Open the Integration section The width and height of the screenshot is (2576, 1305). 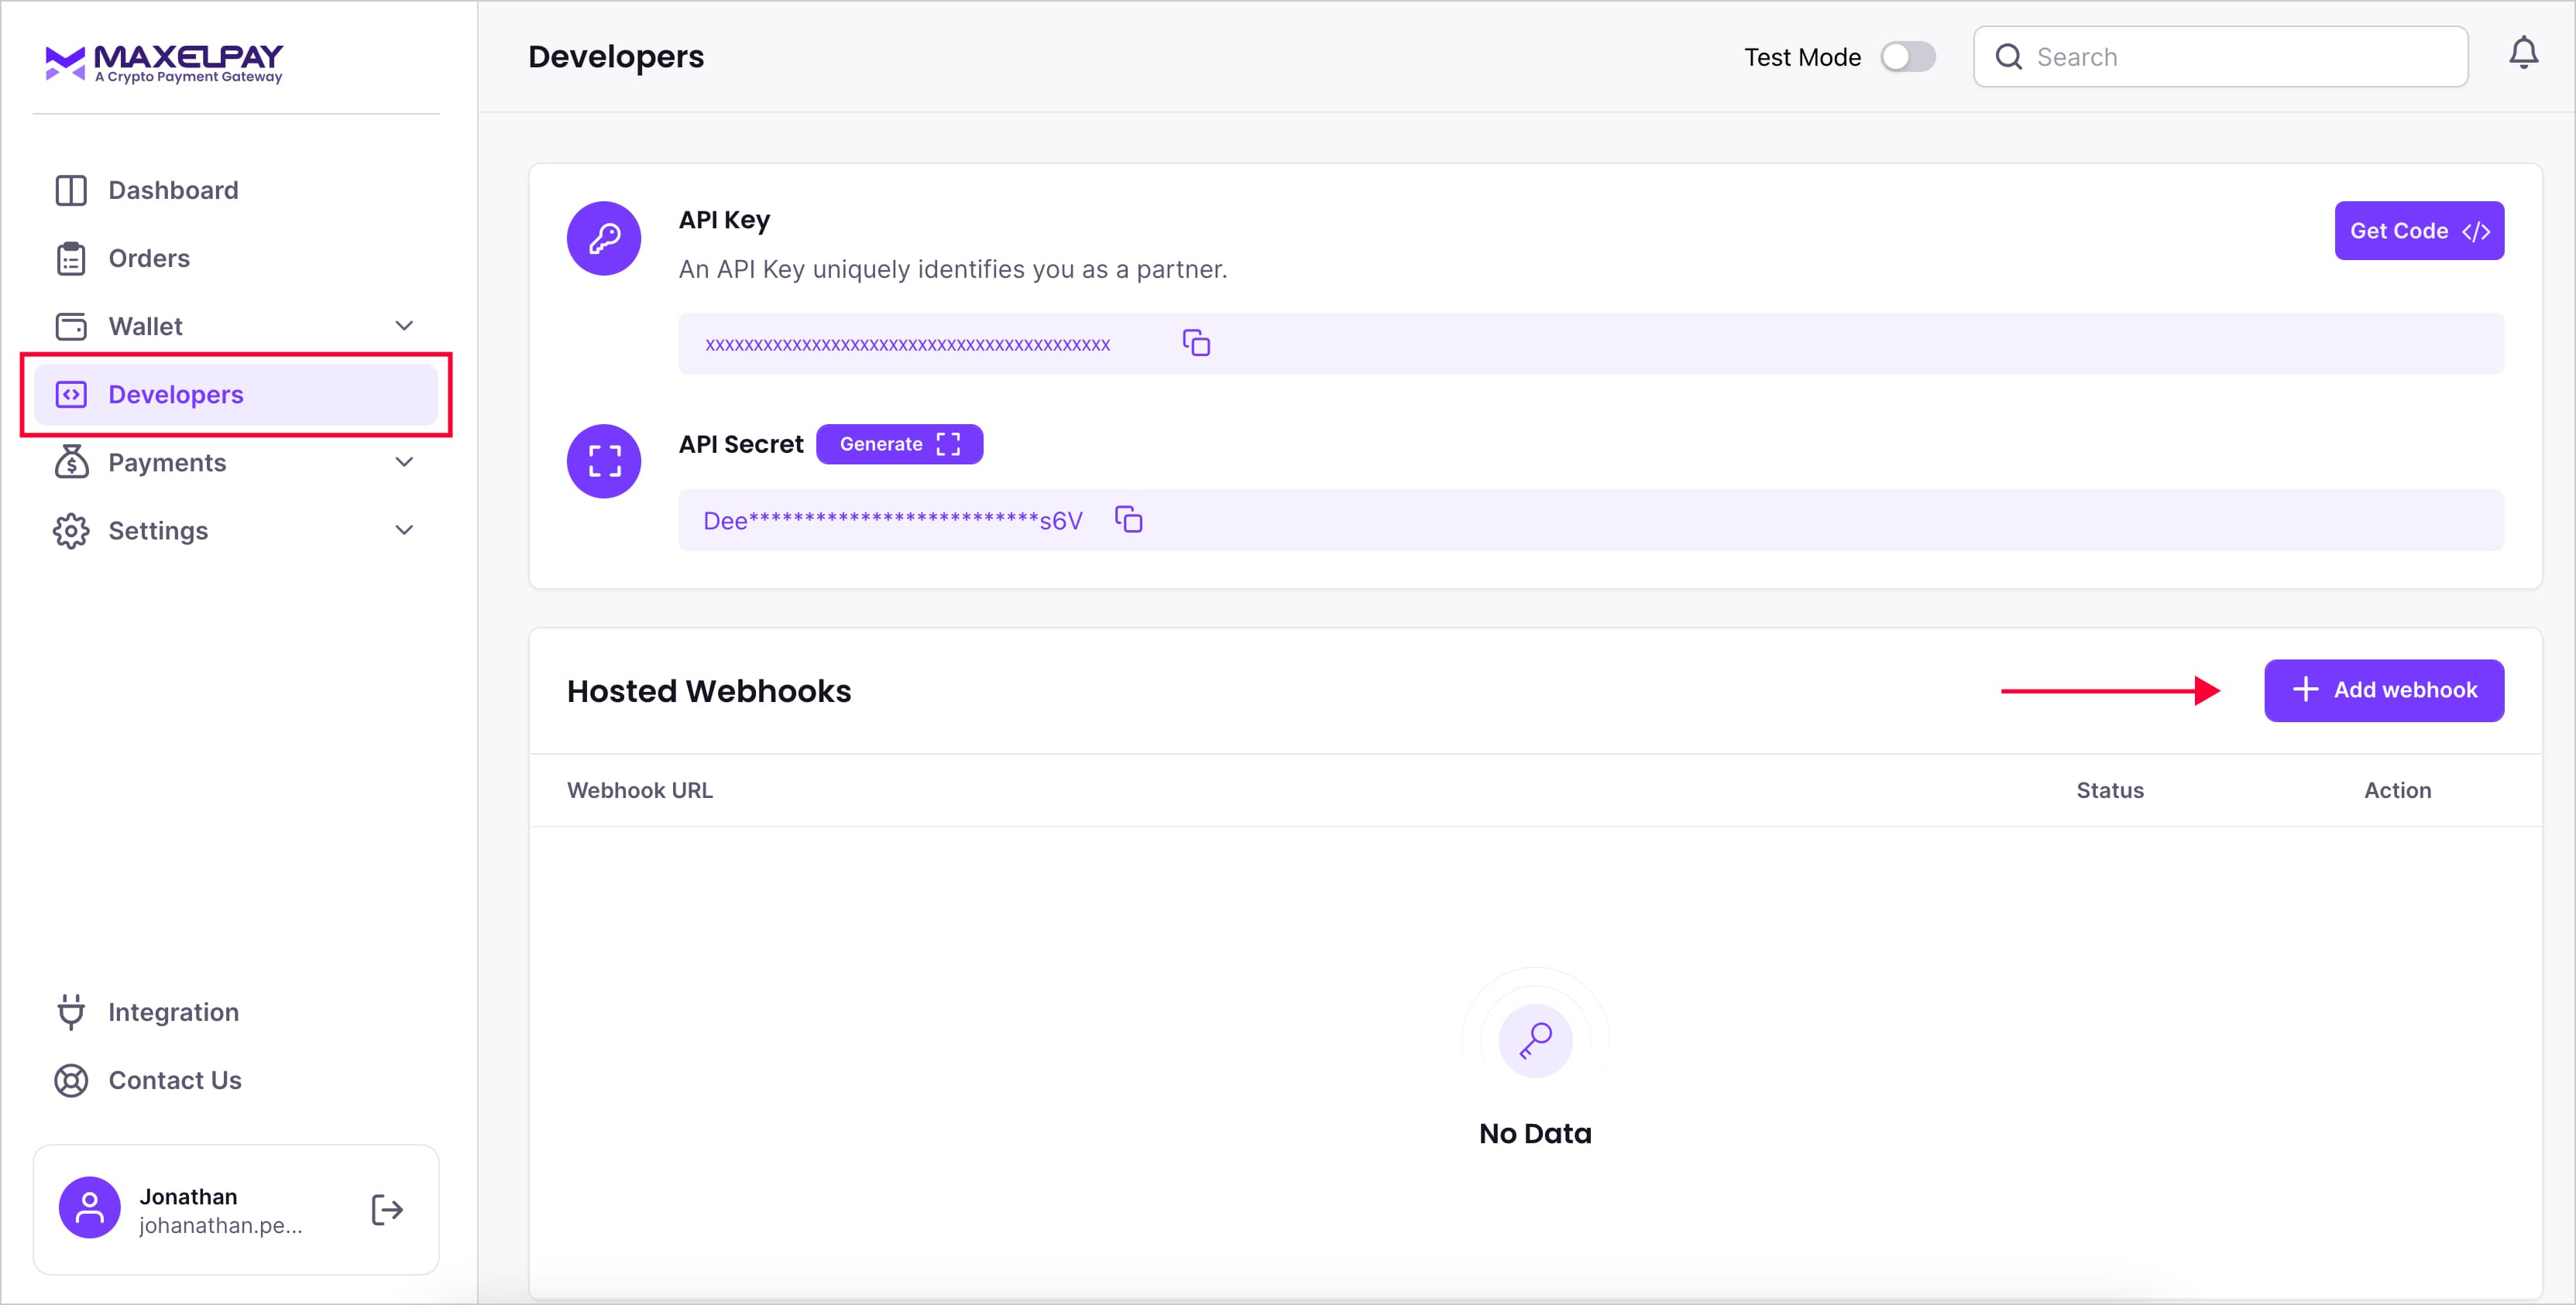tap(173, 1012)
